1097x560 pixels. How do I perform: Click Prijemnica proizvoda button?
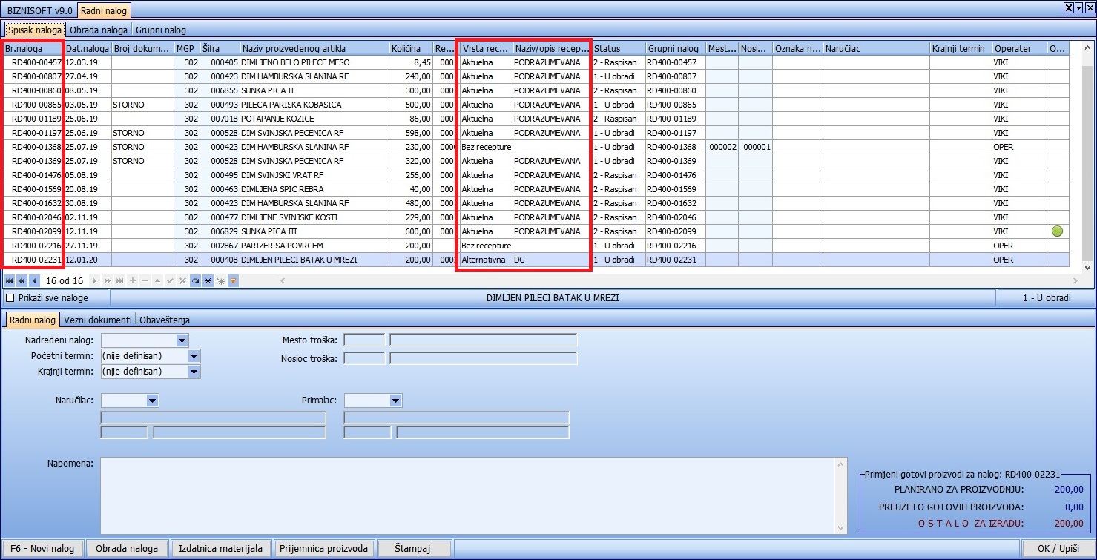[x=323, y=549]
